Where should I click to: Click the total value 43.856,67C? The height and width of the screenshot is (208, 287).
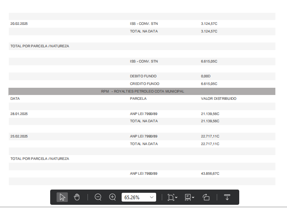[x=210, y=174]
